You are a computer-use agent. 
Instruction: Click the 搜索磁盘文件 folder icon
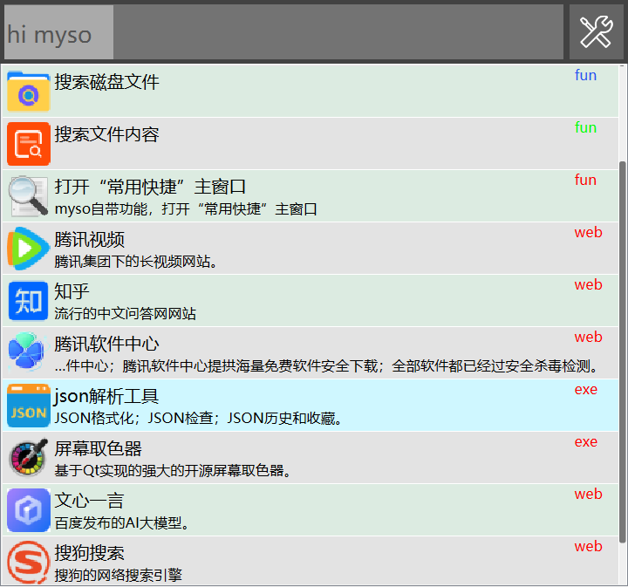click(x=29, y=91)
